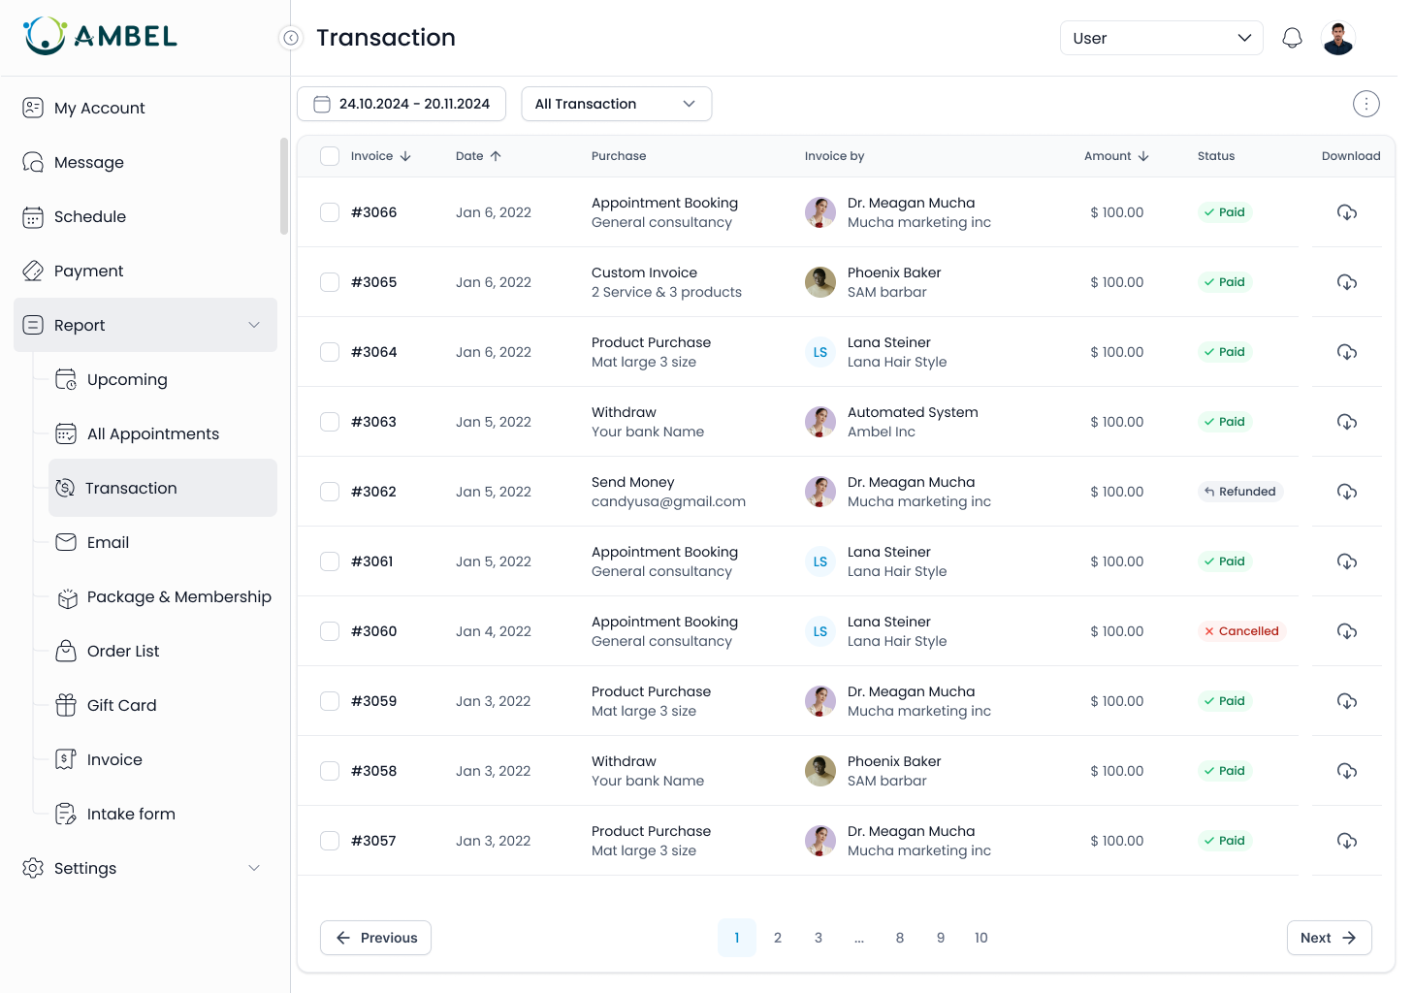Viewport: 1414px width, 993px height.
Task: Click the three-dot options menu above the table
Action: tap(1366, 103)
